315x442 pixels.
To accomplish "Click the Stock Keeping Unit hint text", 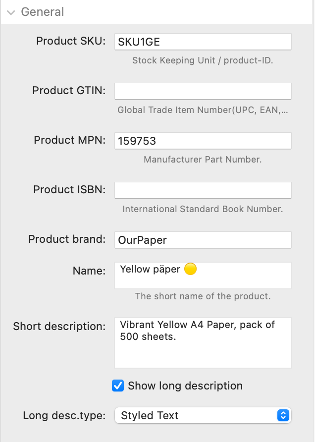I will [x=203, y=60].
